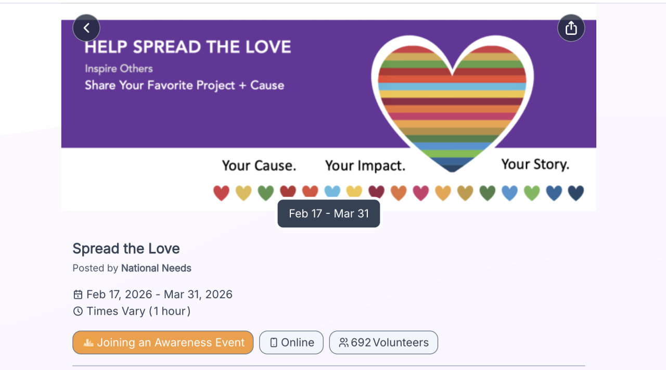Click the Feb 17 - Mar 31 date badge

pos(329,213)
